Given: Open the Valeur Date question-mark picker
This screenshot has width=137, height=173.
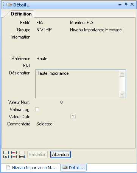Looking at the screenshot, I should [x=73, y=116].
